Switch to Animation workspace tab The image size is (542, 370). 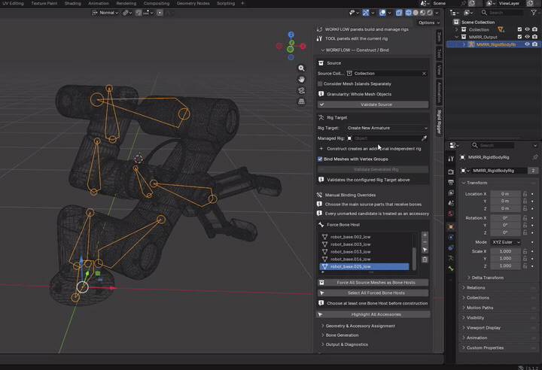coord(99,4)
